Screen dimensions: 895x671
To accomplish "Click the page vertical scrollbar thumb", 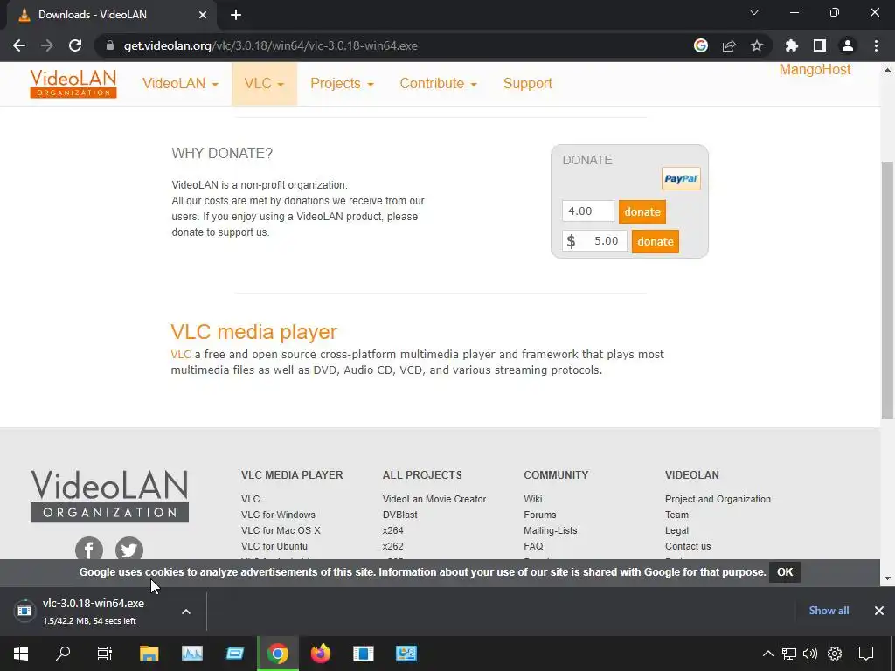I will tap(887, 290).
